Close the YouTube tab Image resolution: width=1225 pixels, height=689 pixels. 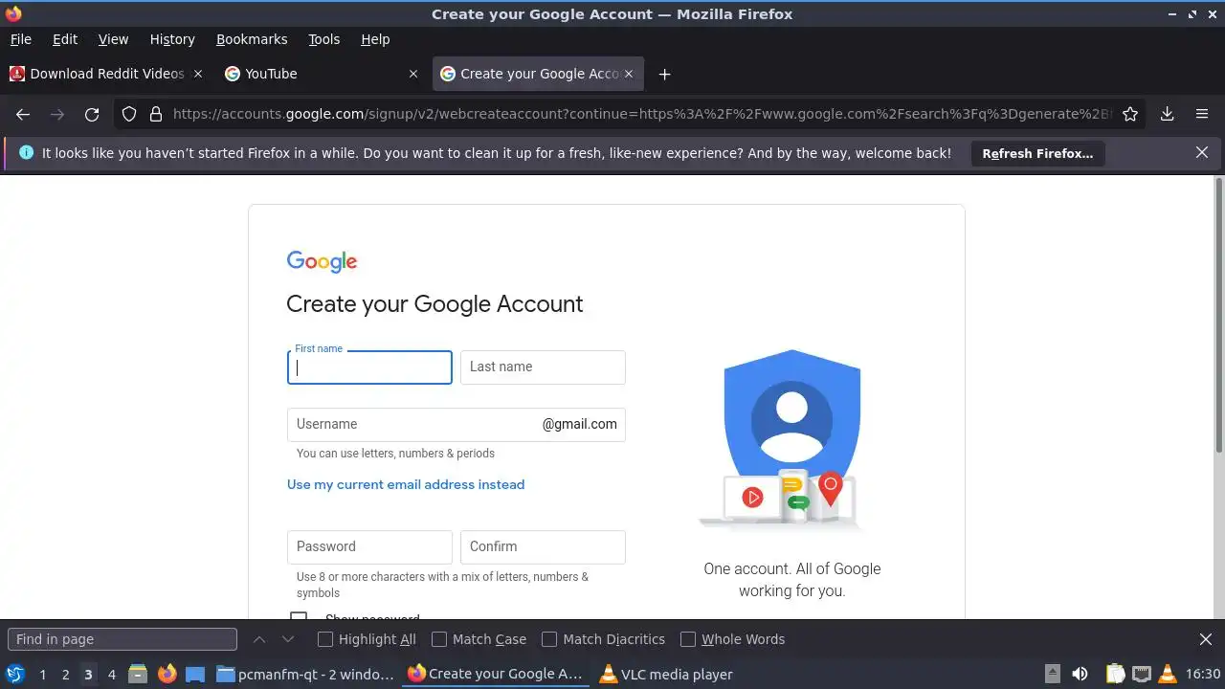(413, 74)
